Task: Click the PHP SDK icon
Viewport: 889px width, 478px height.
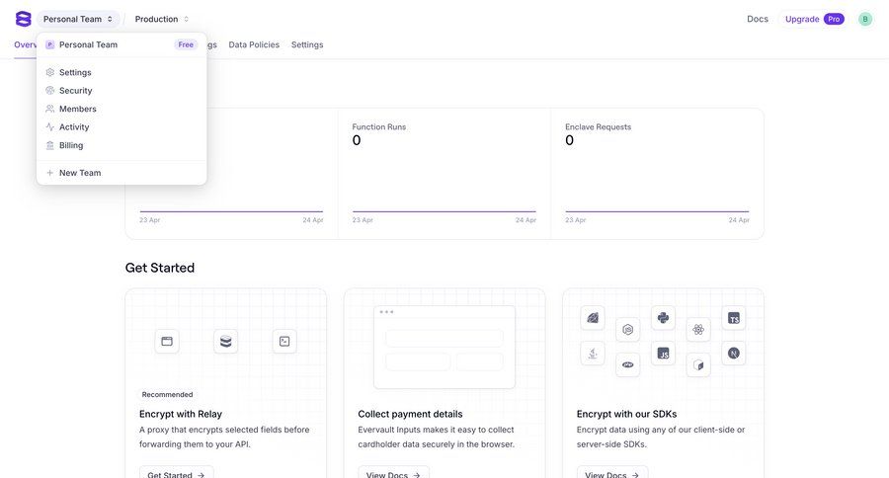Action: pos(627,364)
